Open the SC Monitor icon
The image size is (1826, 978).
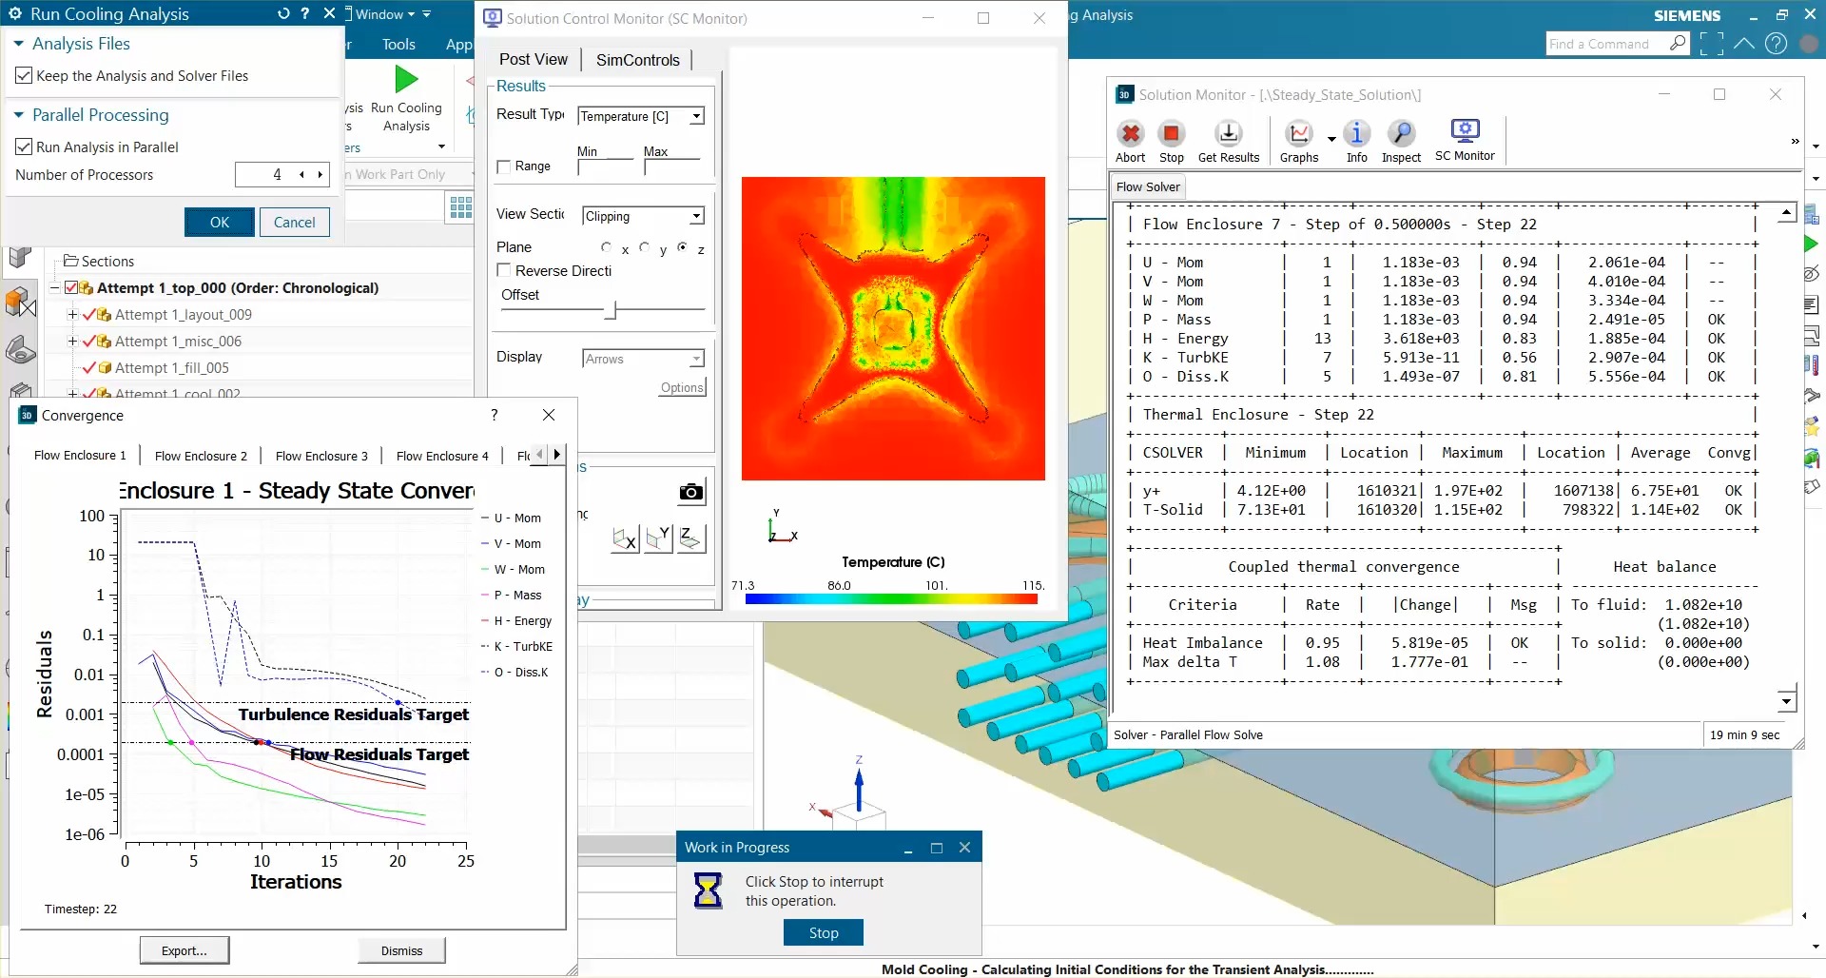coord(1465,131)
